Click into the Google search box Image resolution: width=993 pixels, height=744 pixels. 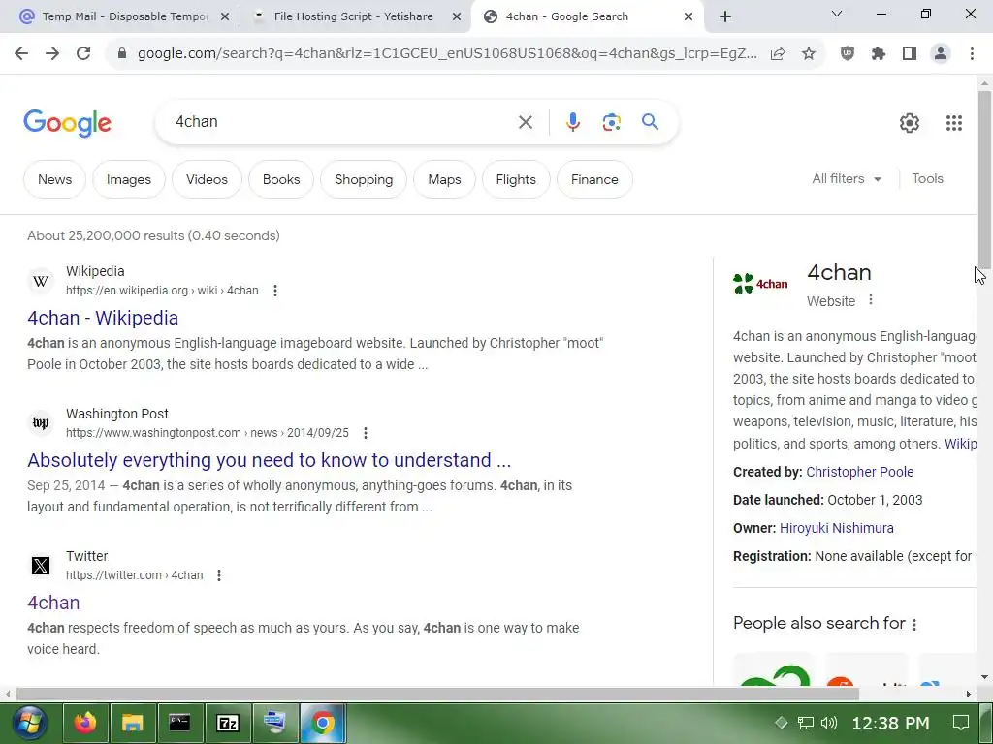coord(342,122)
